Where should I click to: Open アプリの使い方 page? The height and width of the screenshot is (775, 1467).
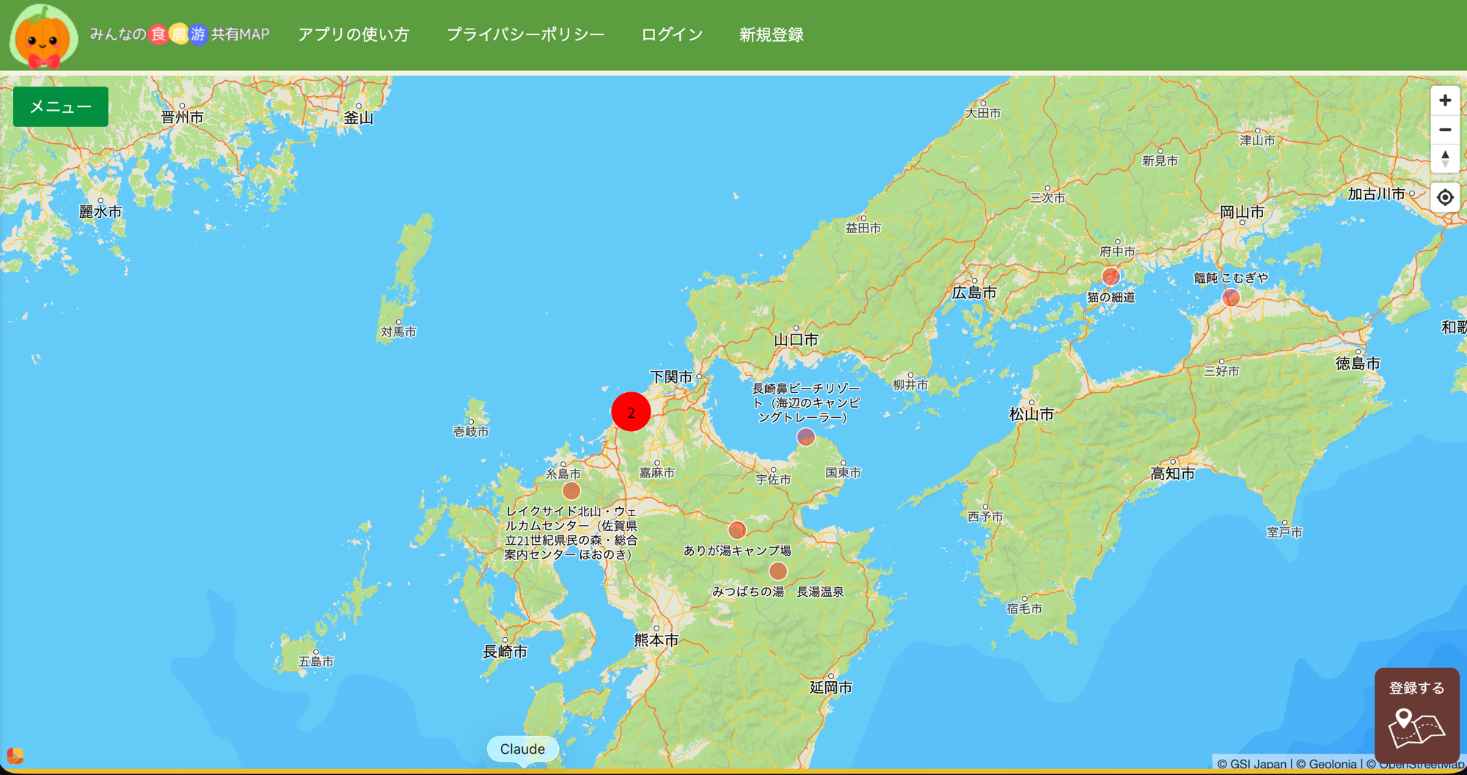(x=354, y=34)
